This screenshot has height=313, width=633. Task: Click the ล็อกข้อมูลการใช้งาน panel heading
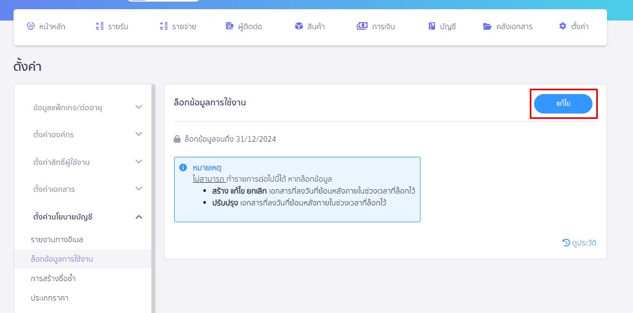click(x=210, y=103)
